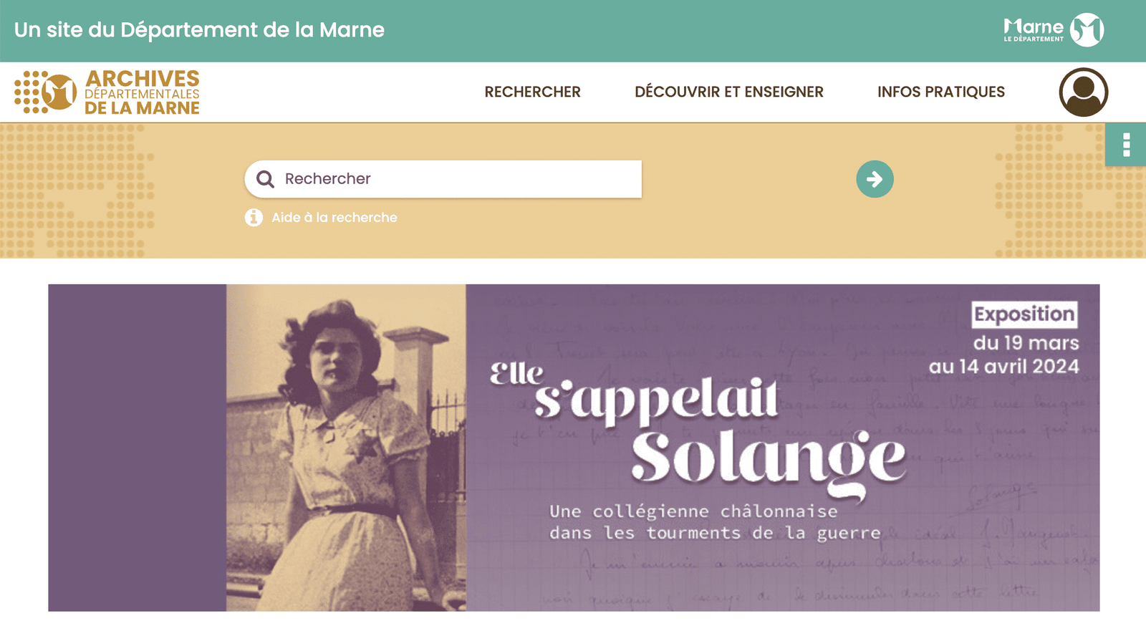Click the info icon beside search help

pos(254,217)
